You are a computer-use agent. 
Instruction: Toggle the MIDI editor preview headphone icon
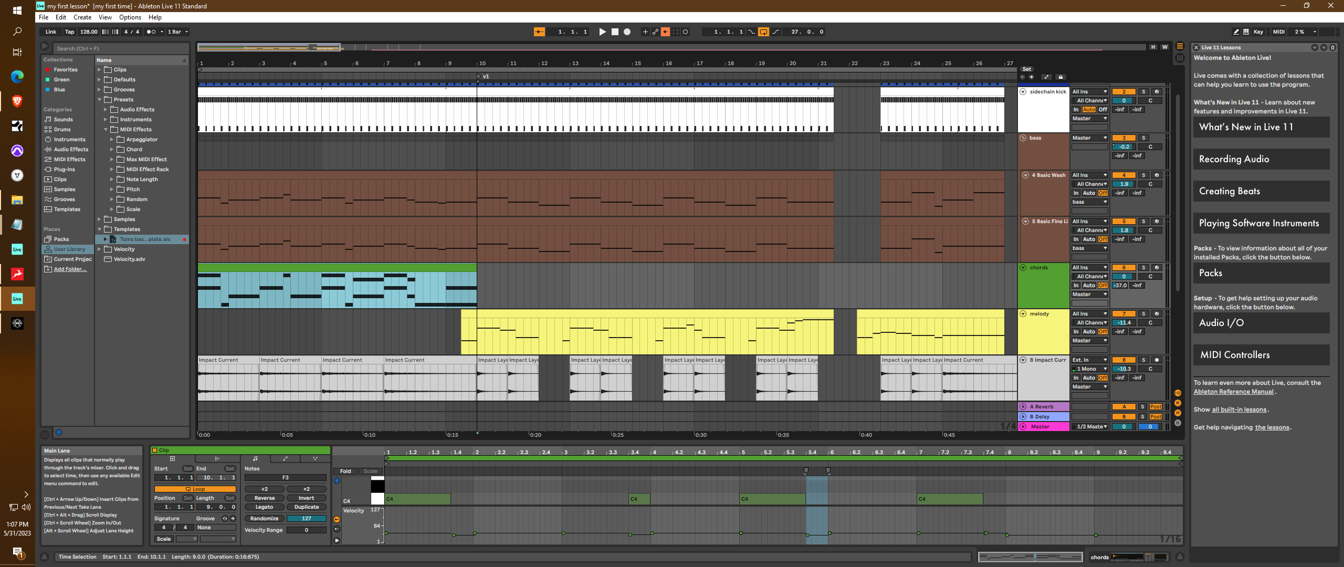coord(337,481)
